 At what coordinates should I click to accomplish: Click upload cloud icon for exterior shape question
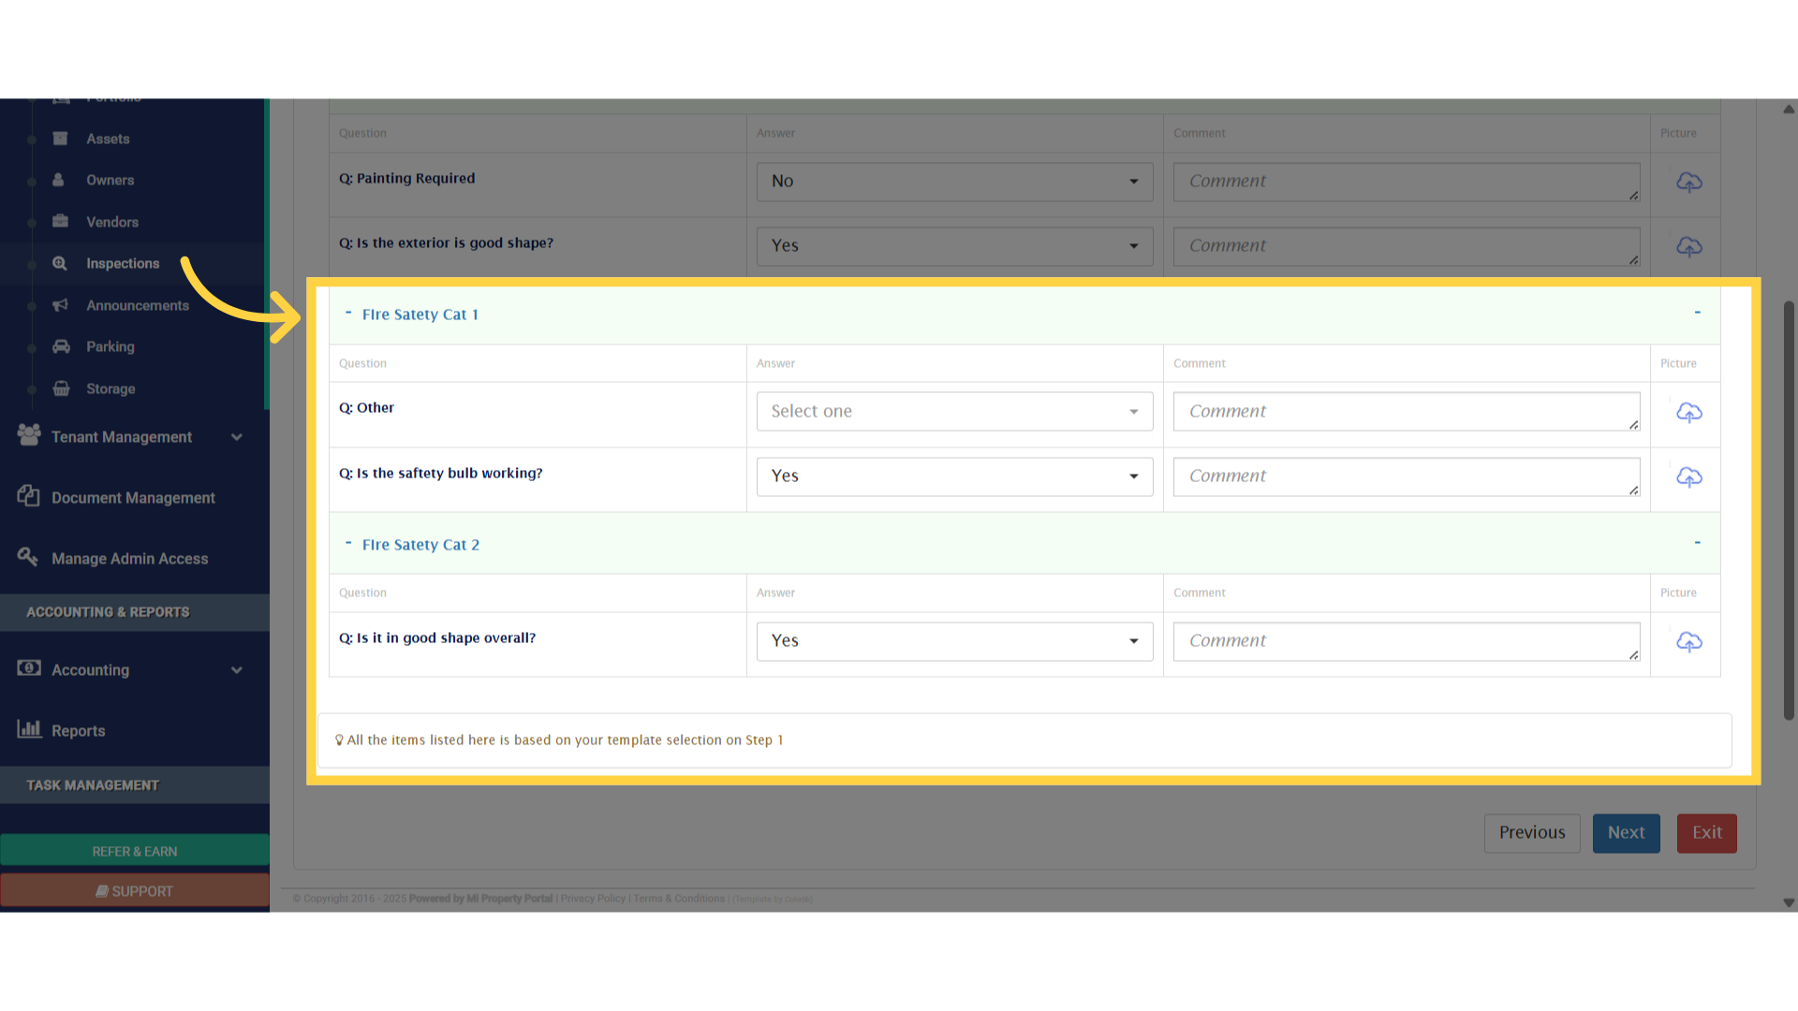(1688, 246)
